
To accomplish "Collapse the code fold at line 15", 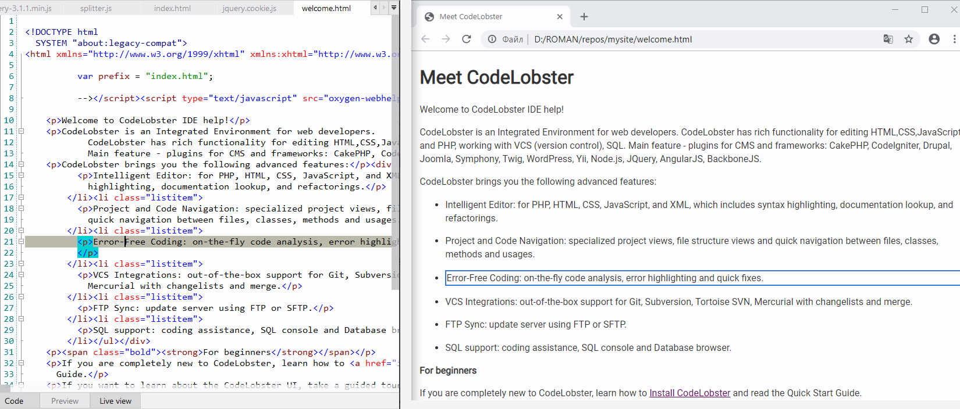I will tap(21, 175).
